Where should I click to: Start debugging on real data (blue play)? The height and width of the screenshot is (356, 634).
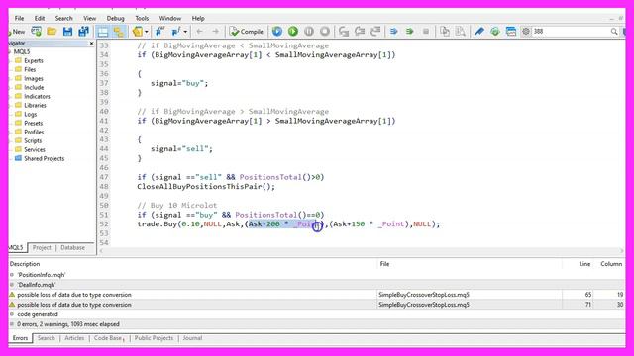click(x=277, y=31)
